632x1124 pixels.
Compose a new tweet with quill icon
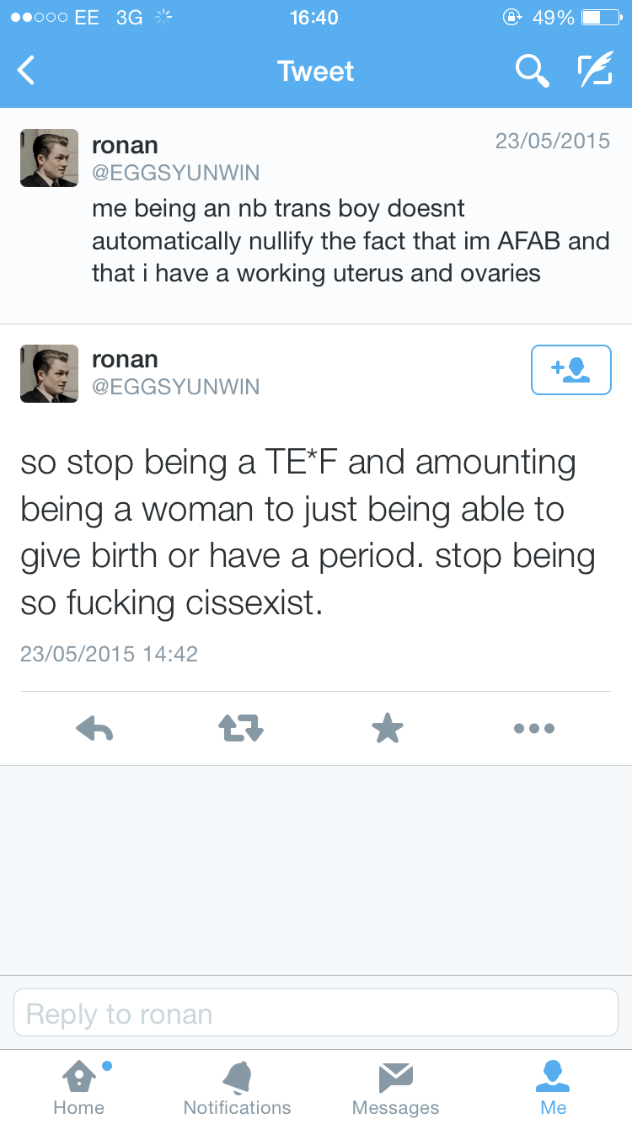(x=594, y=72)
